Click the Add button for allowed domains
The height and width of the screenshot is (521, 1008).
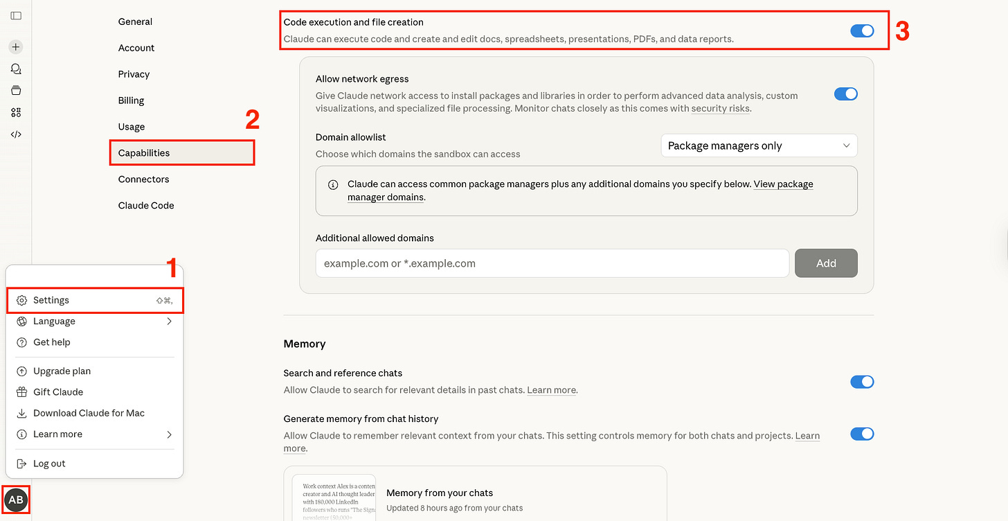[x=826, y=263]
